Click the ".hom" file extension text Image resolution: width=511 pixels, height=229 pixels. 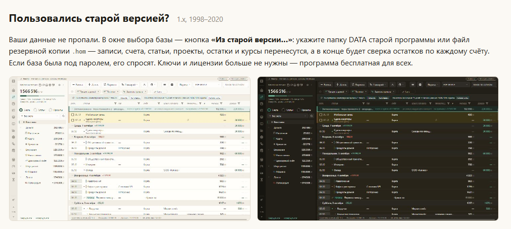coord(79,52)
